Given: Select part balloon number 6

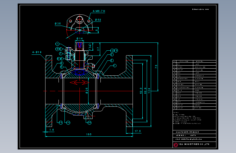Looking at the screenshot, I should tap(62, 59).
